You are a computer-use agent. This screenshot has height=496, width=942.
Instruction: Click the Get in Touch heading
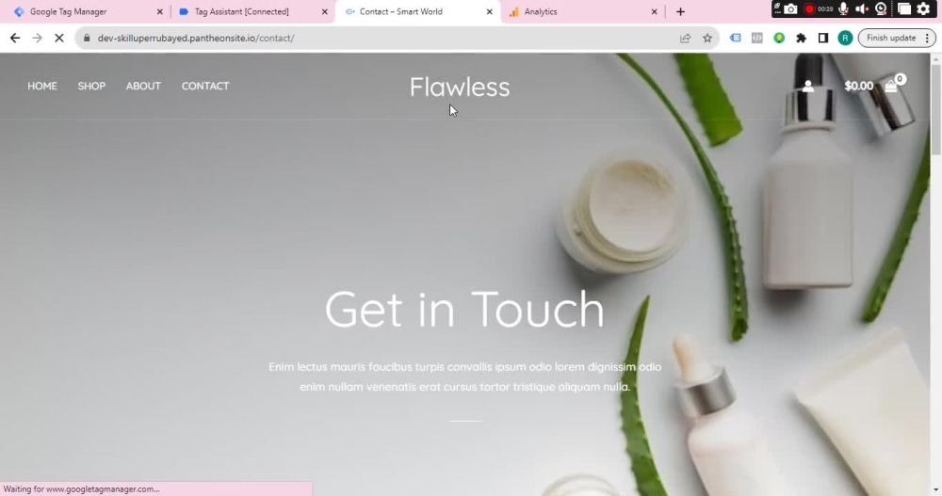pyautogui.click(x=464, y=310)
